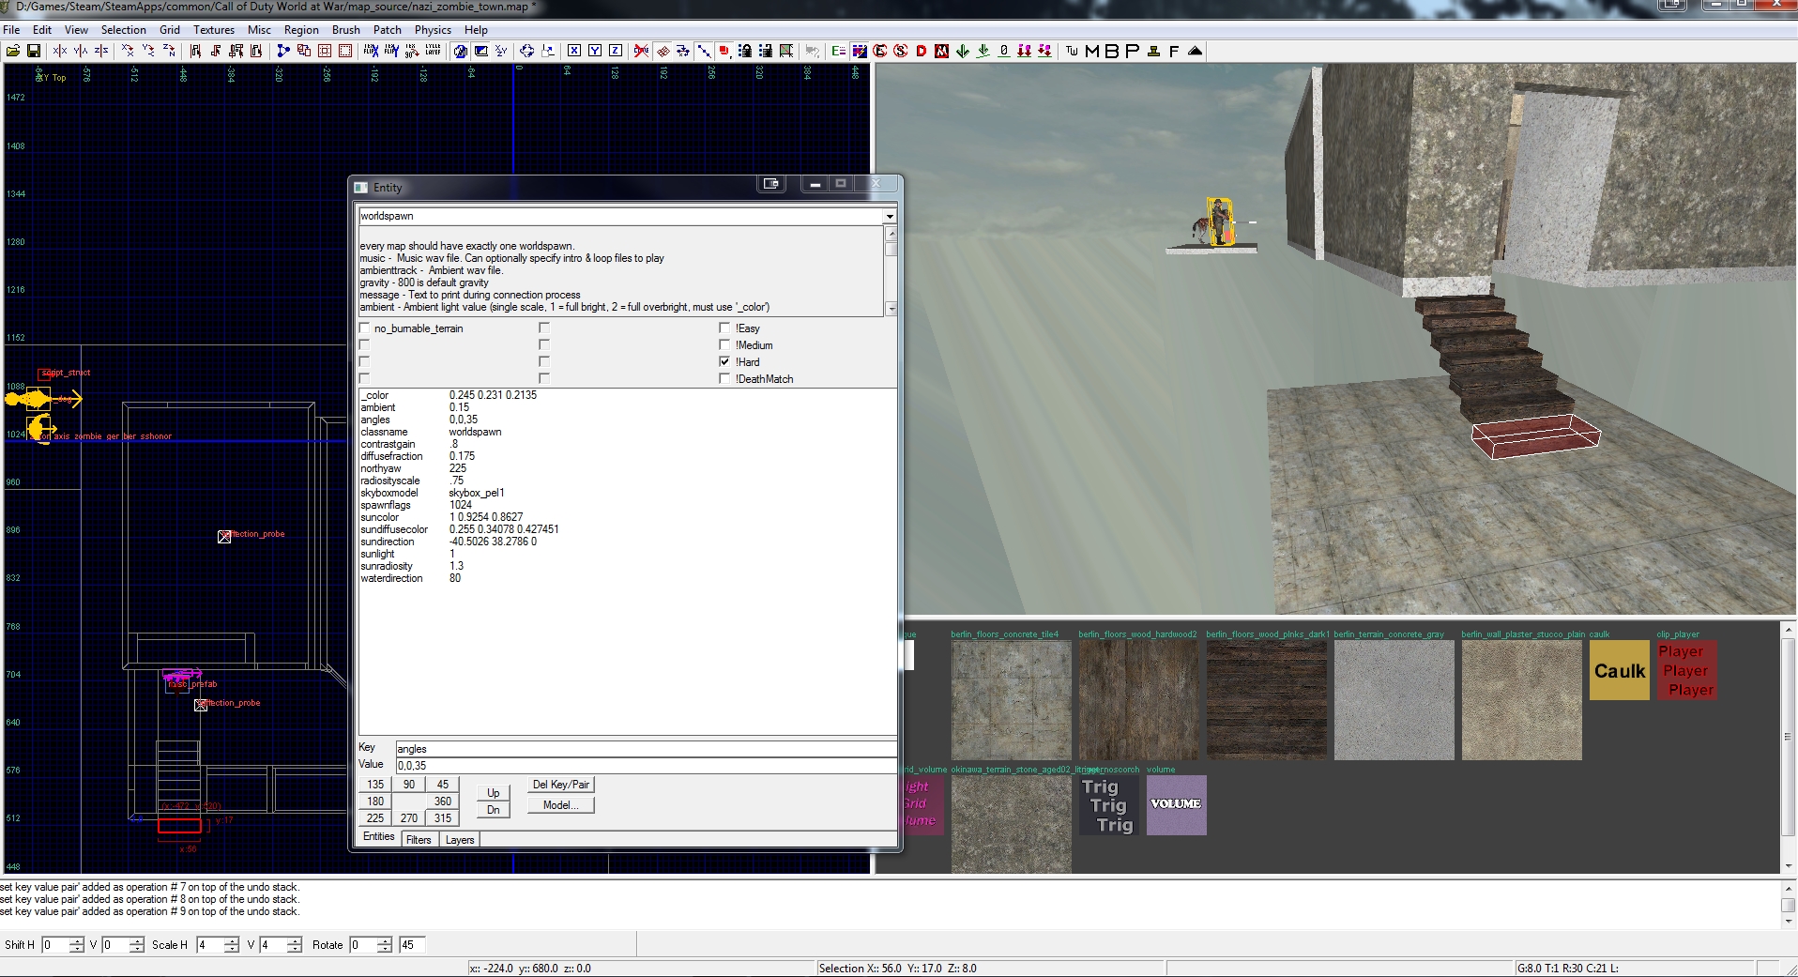The image size is (1798, 977).
Task: Click the Tex 90 rotate texture icon
Action: point(411,51)
